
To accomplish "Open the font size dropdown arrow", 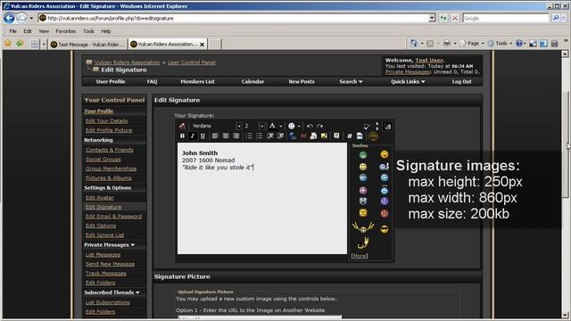I will (x=261, y=127).
